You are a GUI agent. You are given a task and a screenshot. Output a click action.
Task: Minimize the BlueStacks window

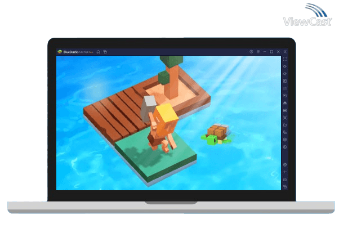(265, 52)
